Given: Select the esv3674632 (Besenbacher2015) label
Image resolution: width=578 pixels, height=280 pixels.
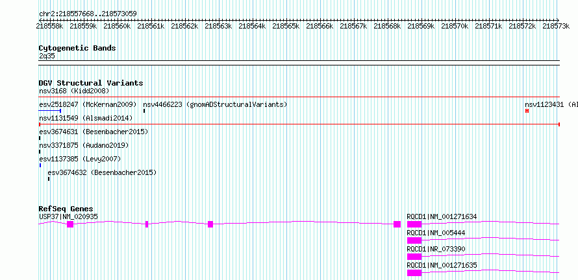Looking at the screenshot, I should click(x=102, y=172).
